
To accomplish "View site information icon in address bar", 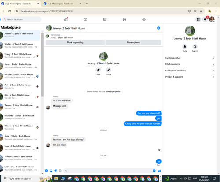I will 17,11.
